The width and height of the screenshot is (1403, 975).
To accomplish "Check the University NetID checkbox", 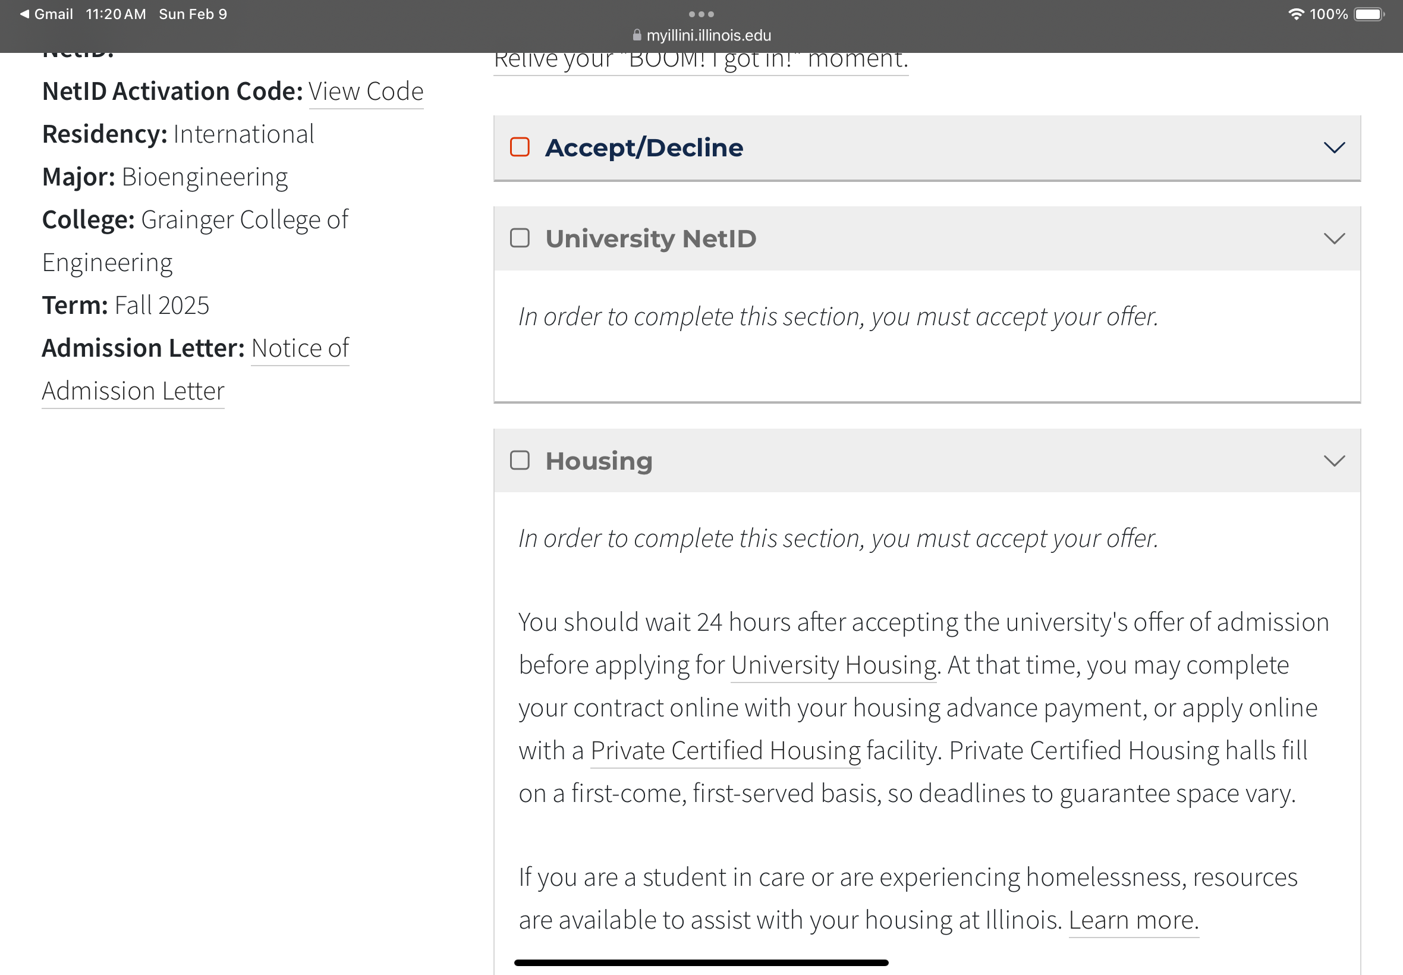I will point(520,238).
